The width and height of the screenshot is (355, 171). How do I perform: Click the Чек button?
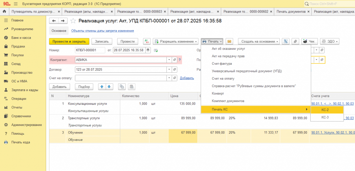[x=309, y=42]
